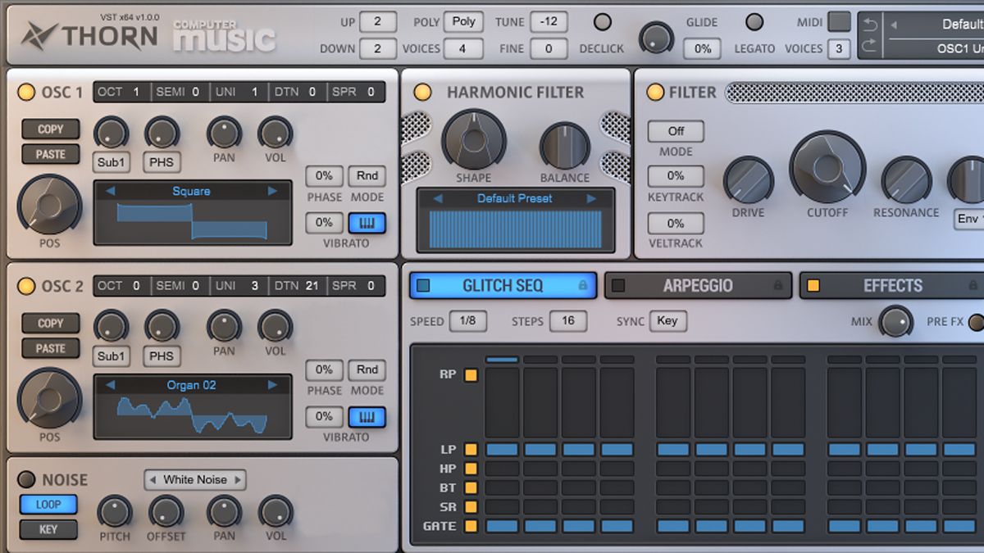Click the MIDI indicator button
Image resolution: width=984 pixels, height=553 pixels.
(x=839, y=22)
